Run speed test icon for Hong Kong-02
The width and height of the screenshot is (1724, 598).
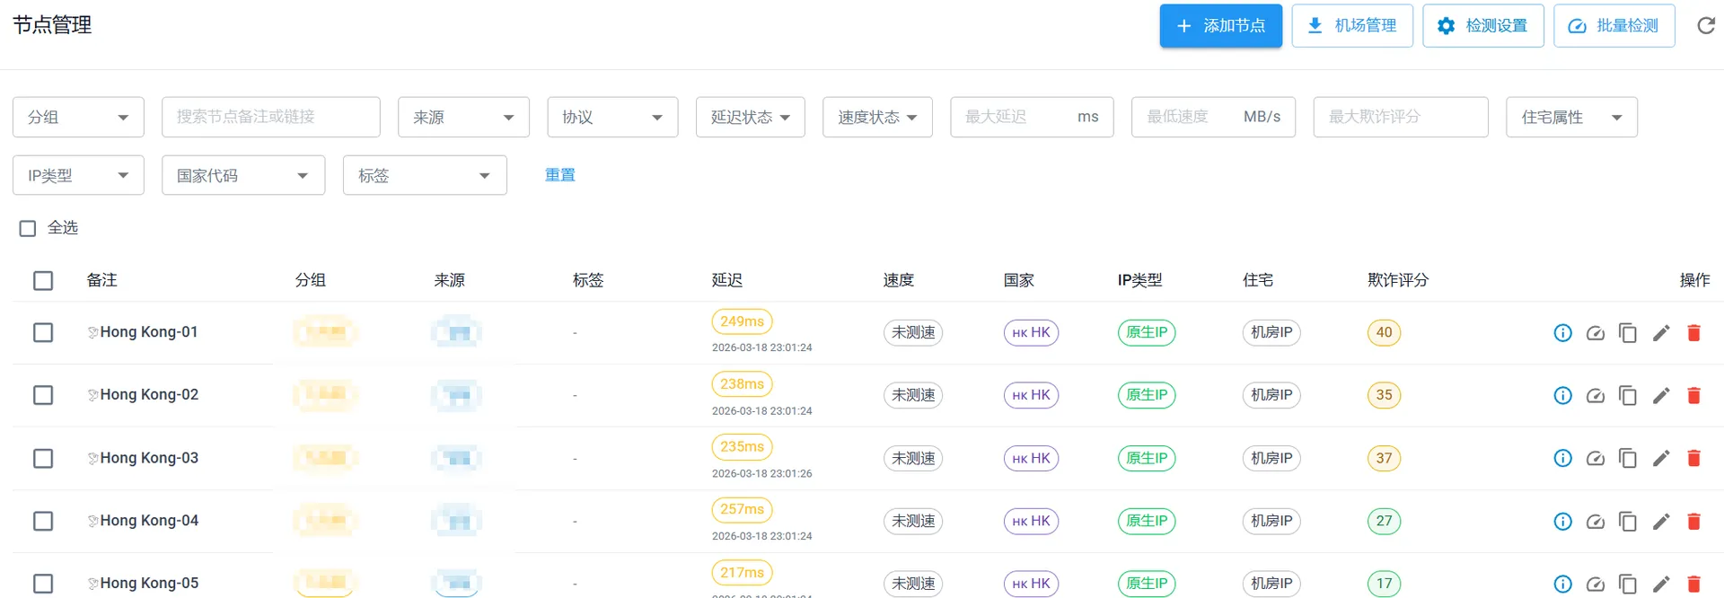1595,396
